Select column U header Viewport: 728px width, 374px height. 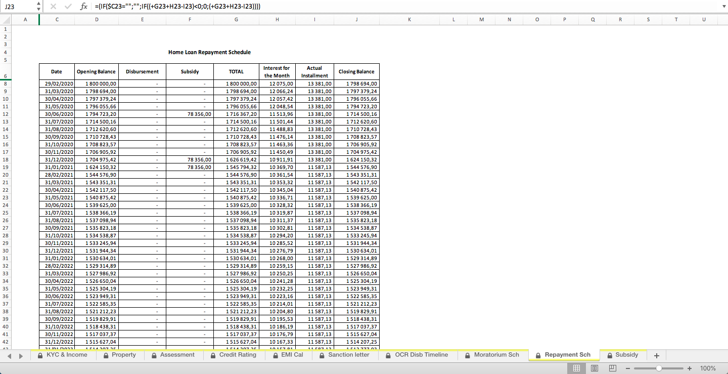point(704,19)
